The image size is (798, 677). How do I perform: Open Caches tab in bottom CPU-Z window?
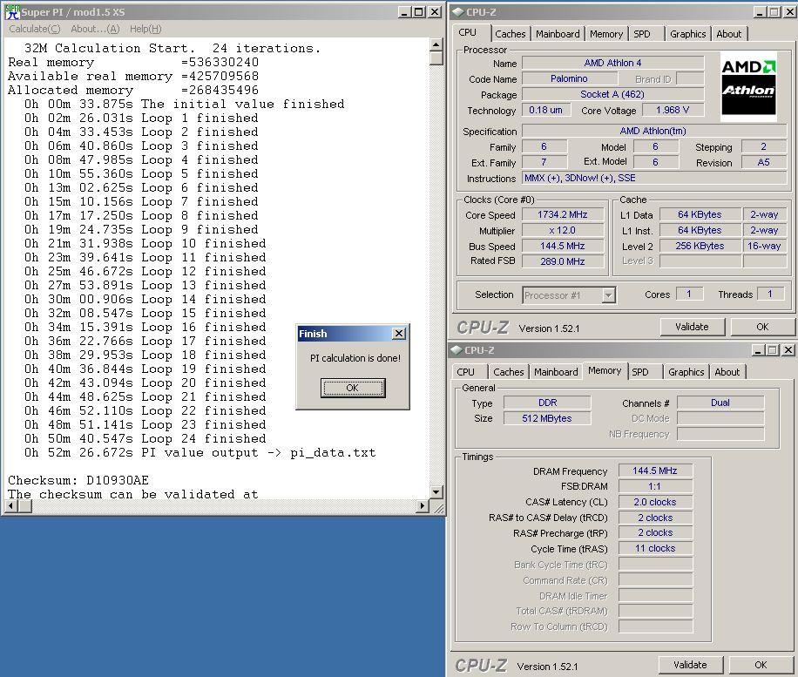point(509,372)
